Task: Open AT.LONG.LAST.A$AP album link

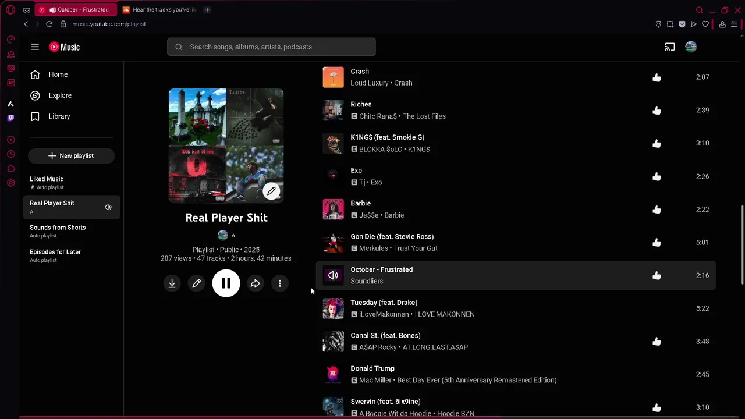Action: coord(435,347)
